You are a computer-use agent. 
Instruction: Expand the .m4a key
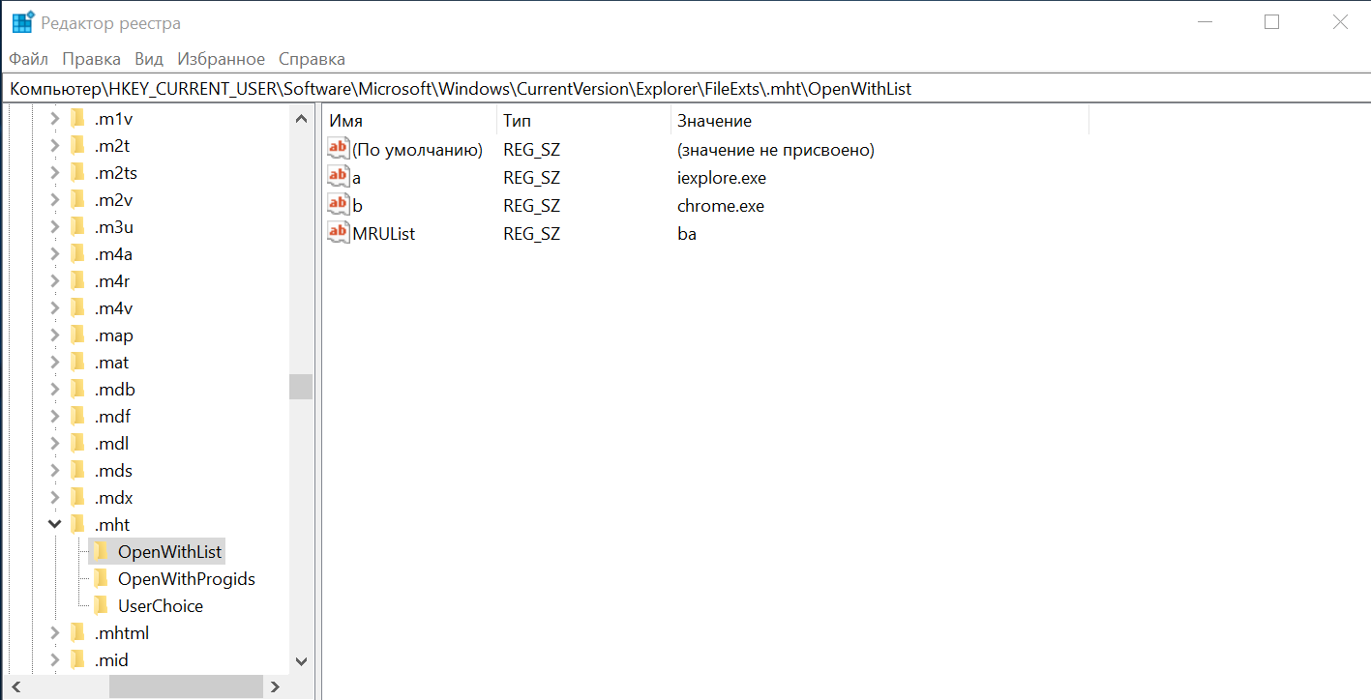(54, 254)
